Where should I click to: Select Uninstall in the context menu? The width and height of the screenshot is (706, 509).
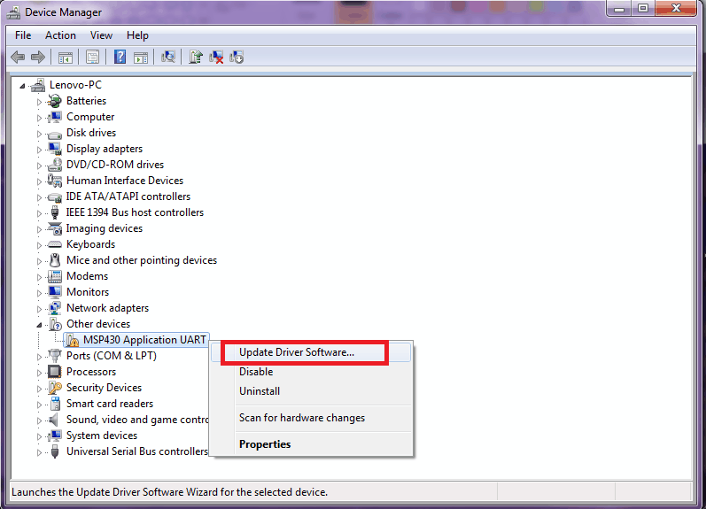(x=260, y=391)
